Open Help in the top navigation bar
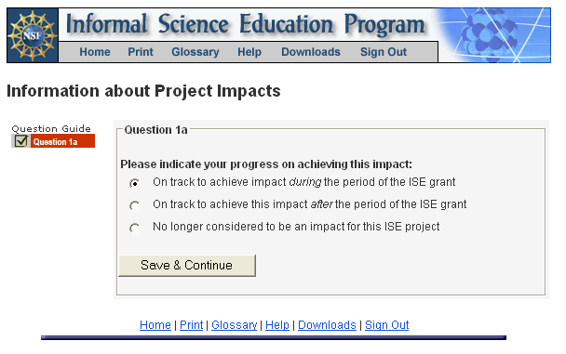 point(249,52)
